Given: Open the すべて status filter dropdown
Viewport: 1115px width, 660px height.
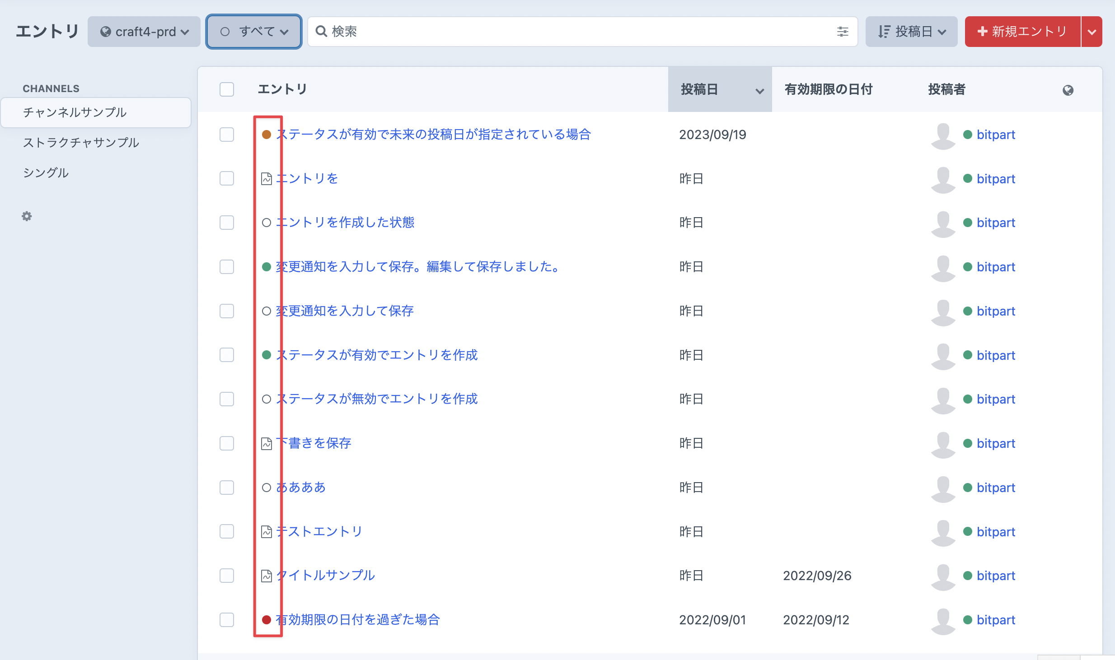Looking at the screenshot, I should pos(254,32).
